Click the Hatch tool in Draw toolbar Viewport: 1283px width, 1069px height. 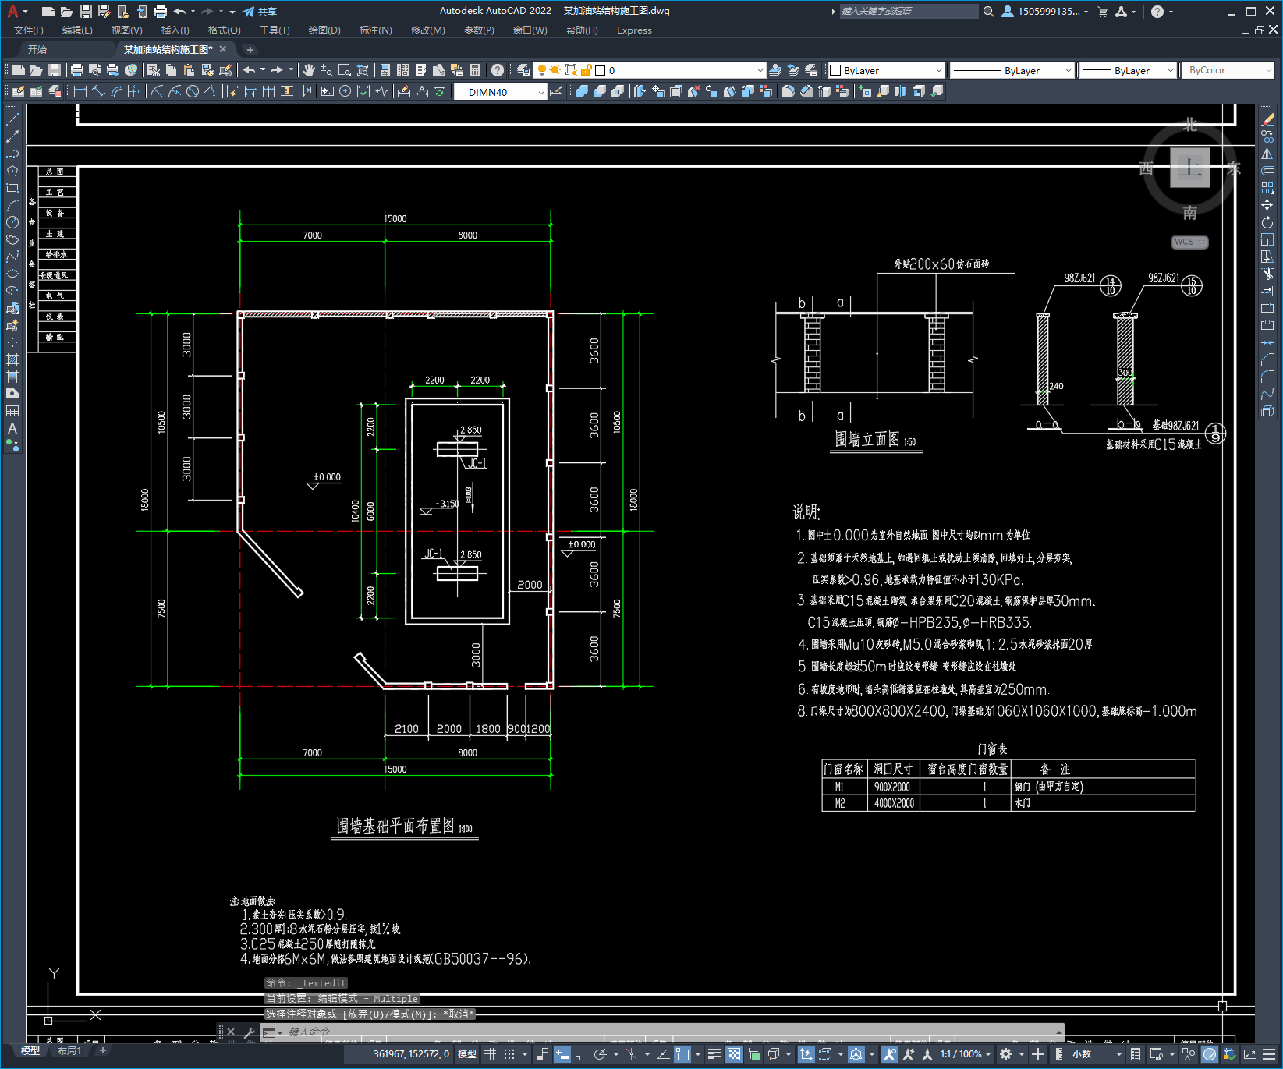pyautogui.click(x=12, y=359)
